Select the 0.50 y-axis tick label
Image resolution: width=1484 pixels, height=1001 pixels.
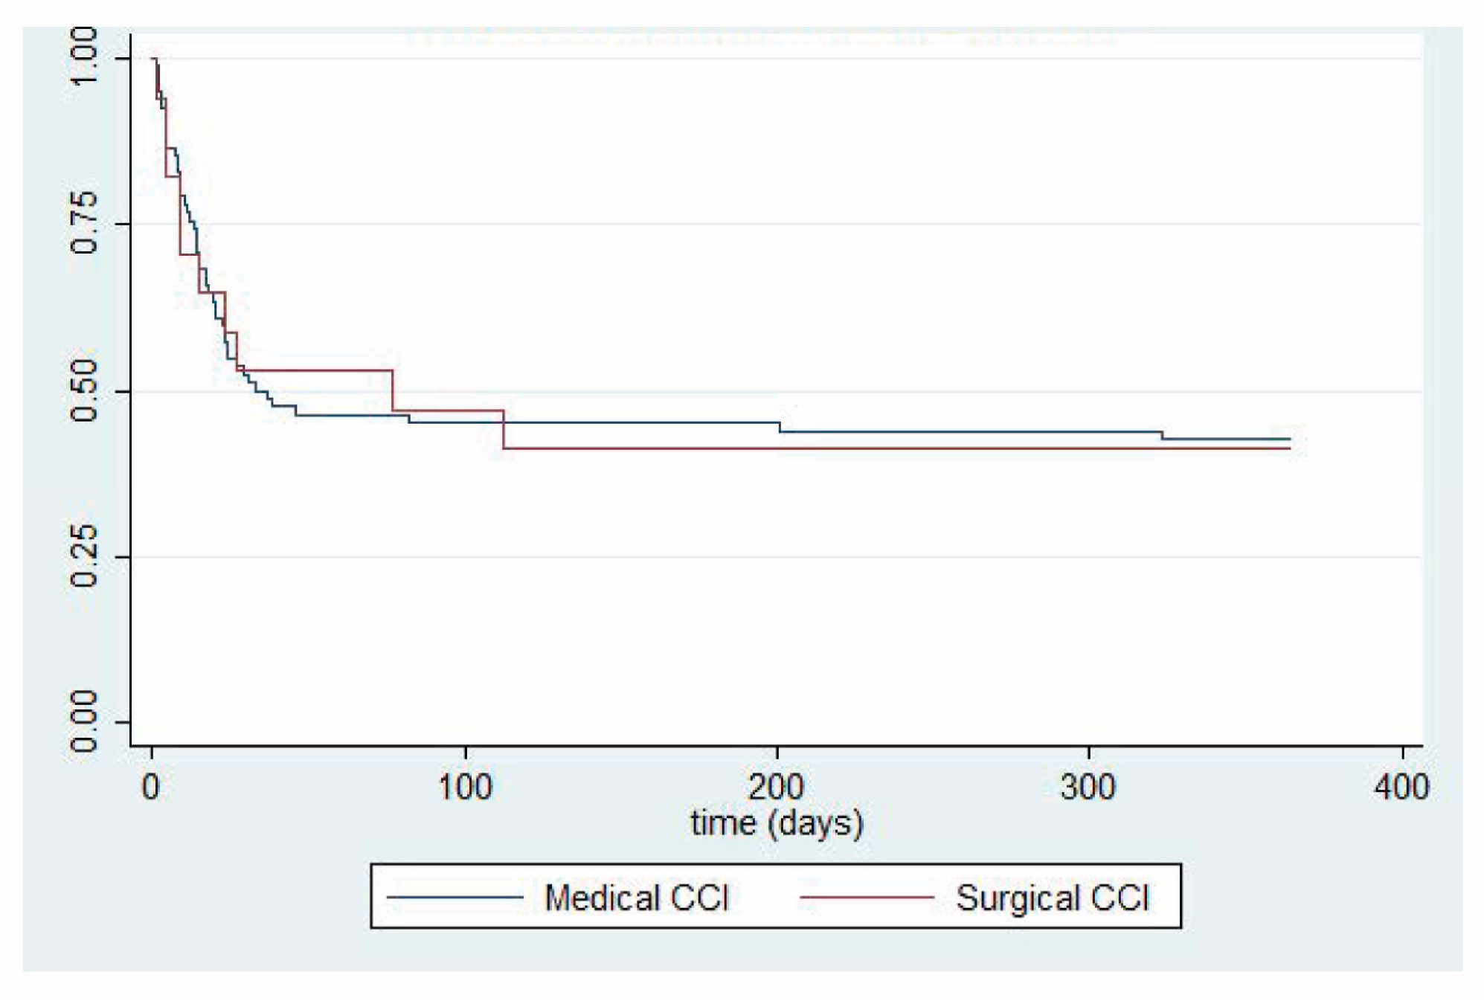tap(84, 390)
